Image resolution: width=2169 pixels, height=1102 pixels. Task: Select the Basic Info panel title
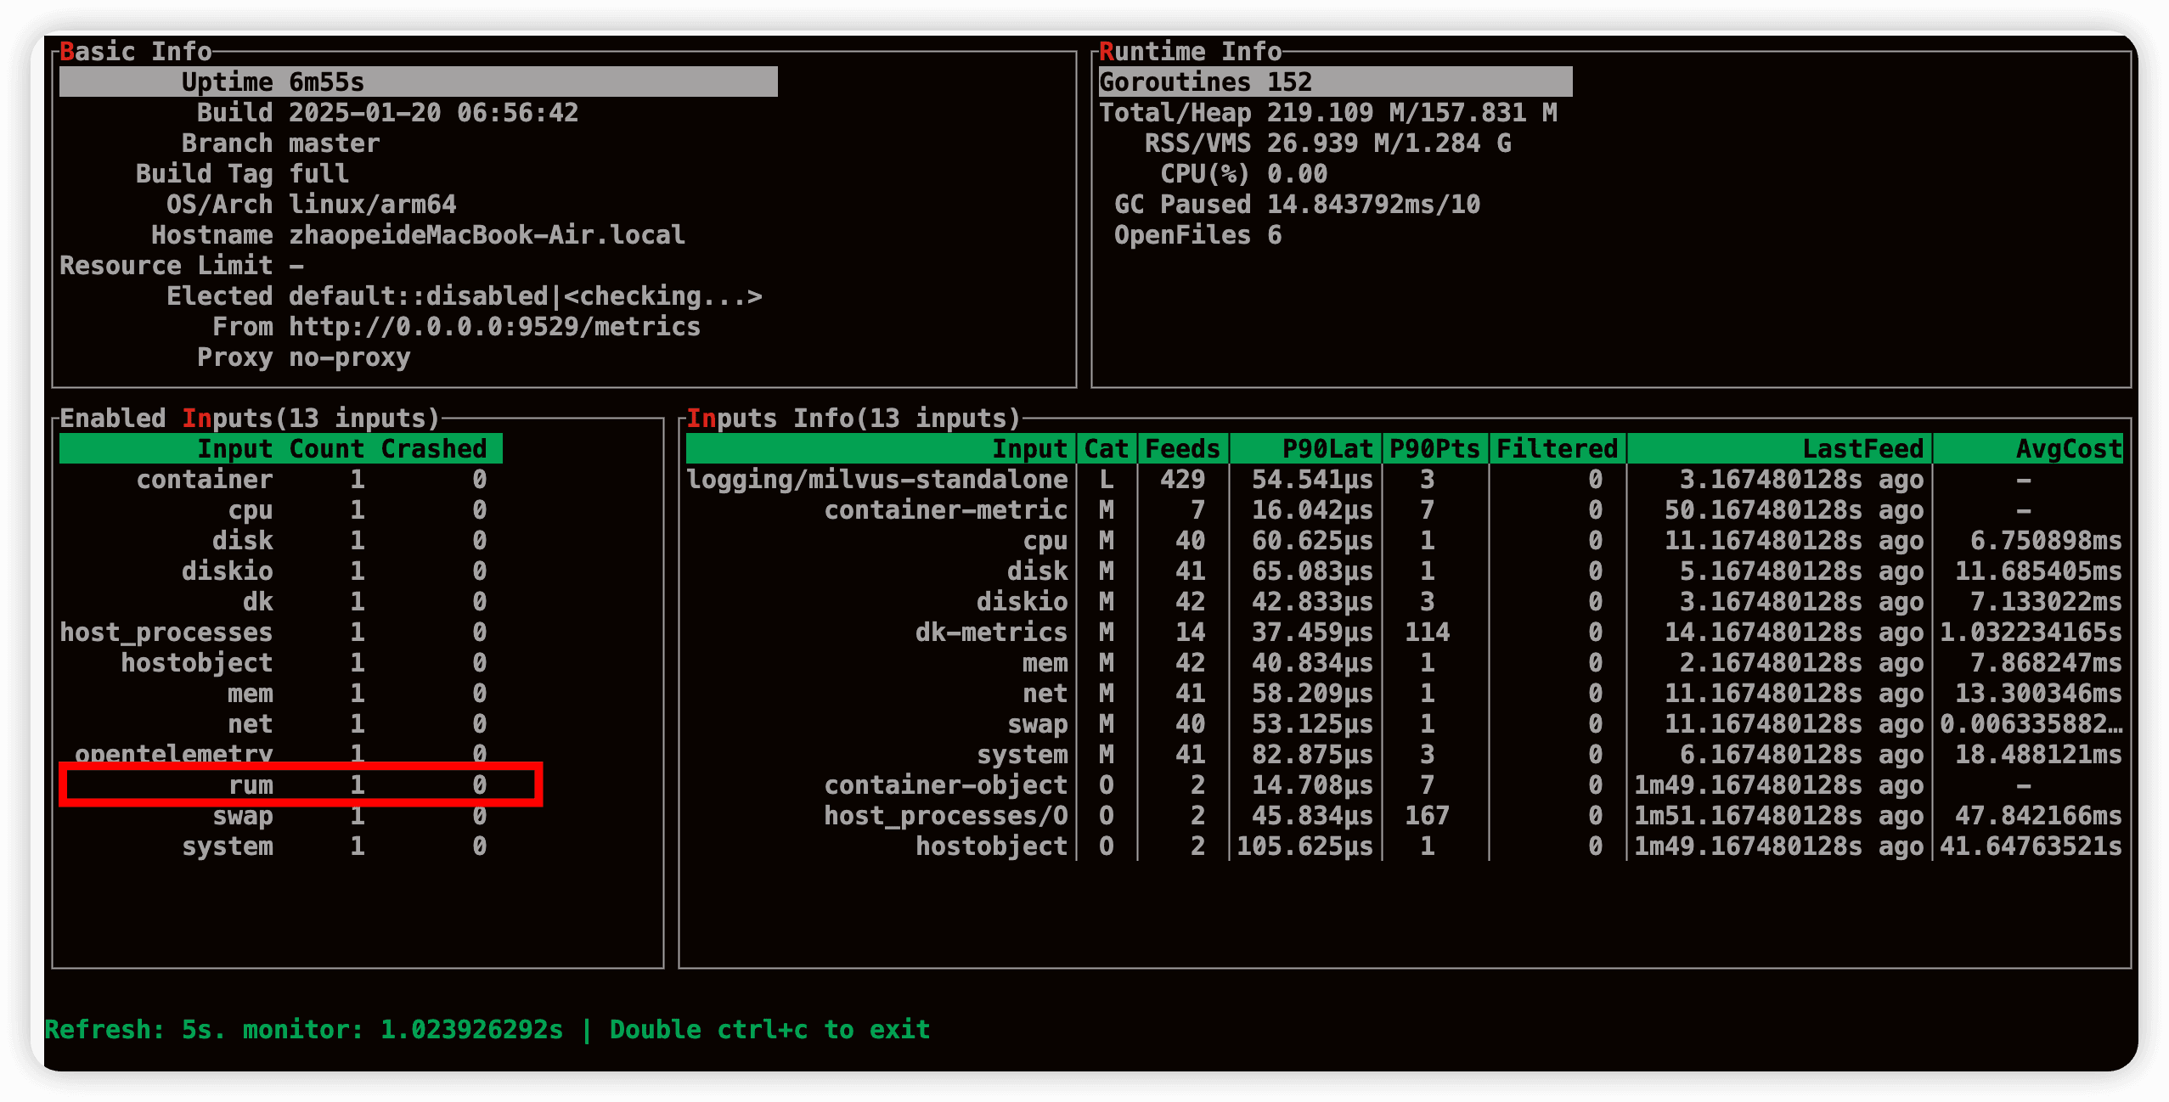pyautogui.click(x=136, y=52)
